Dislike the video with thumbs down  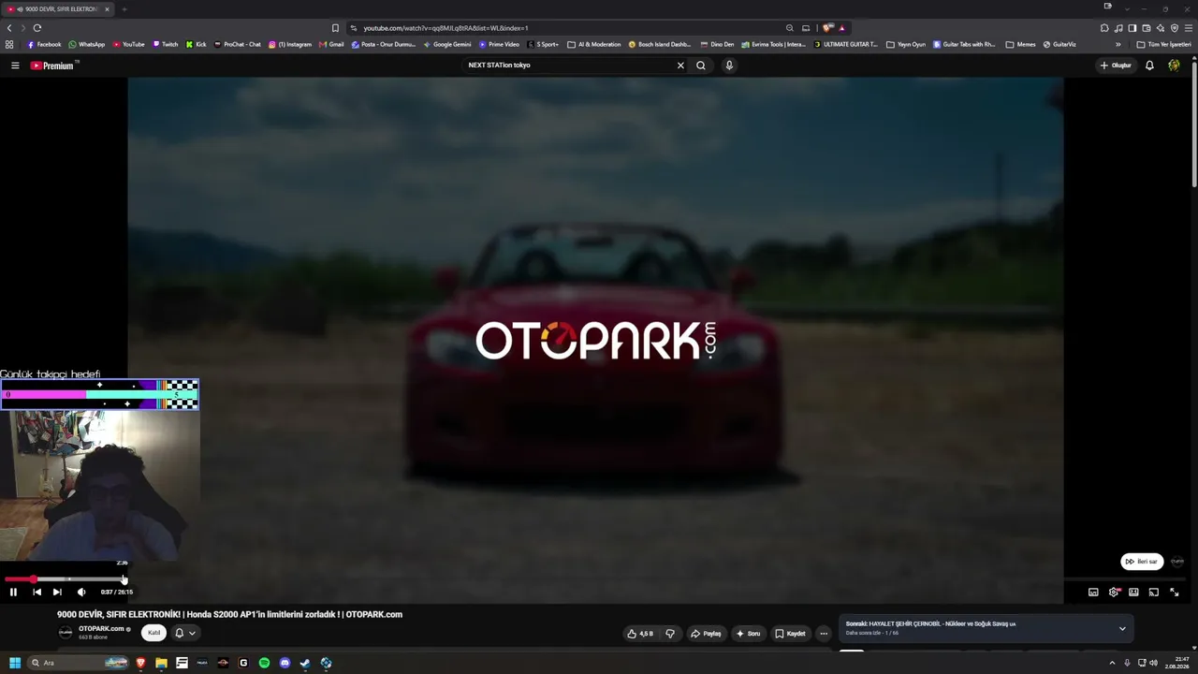(x=670, y=634)
